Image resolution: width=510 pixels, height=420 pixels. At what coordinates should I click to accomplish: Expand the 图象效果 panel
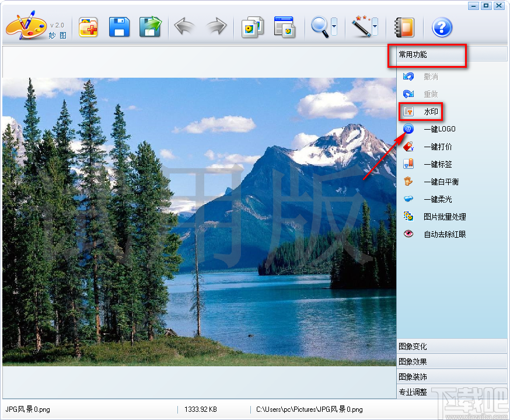(452, 362)
